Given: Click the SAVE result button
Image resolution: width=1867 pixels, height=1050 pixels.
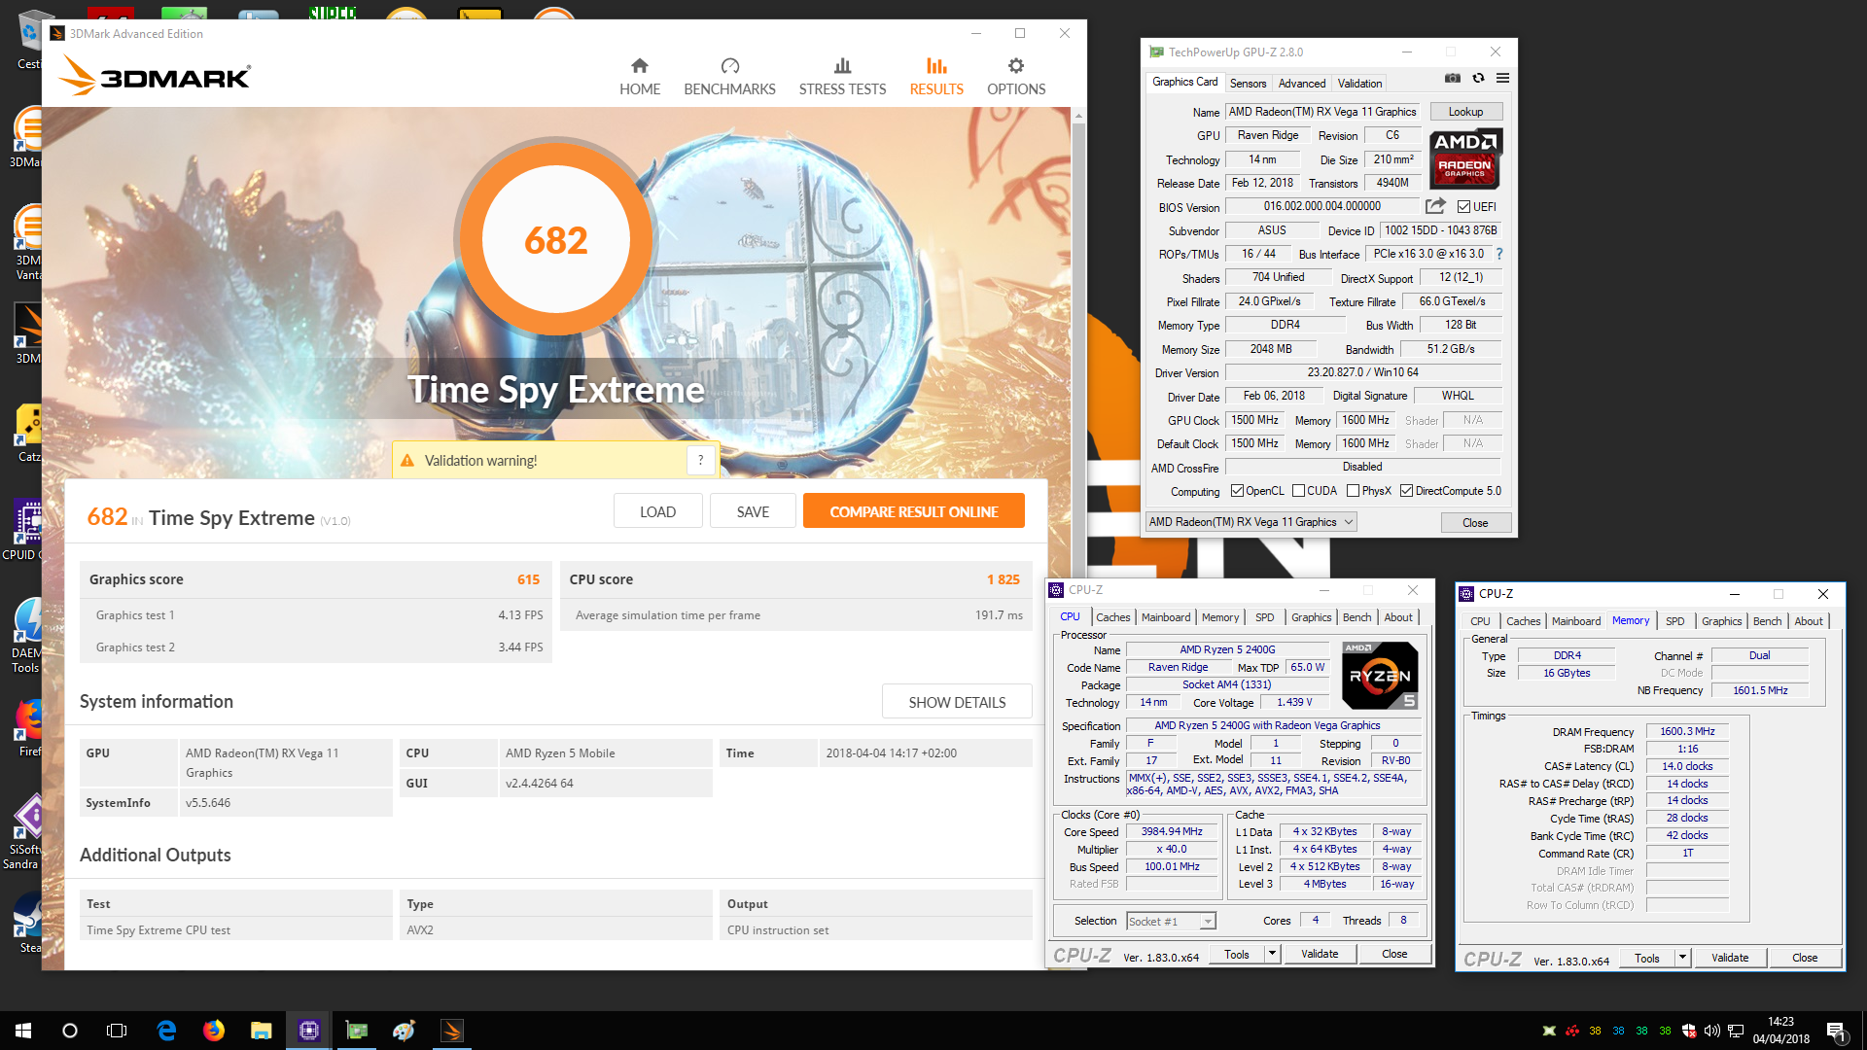Looking at the screenshot, I should [753, 511].
